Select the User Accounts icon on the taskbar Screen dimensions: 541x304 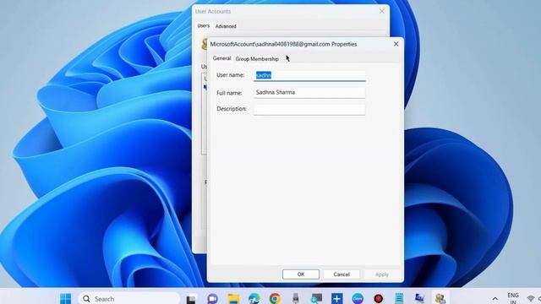(x=440, y=298)
